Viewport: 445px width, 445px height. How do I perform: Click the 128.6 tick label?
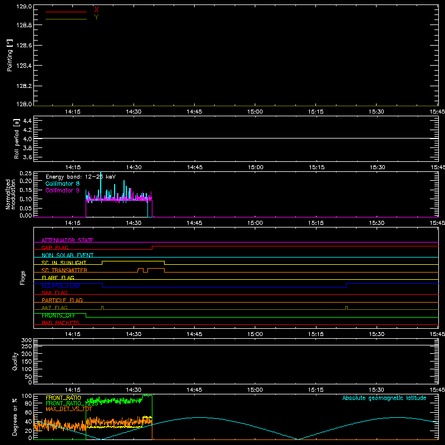click(24, 46)
